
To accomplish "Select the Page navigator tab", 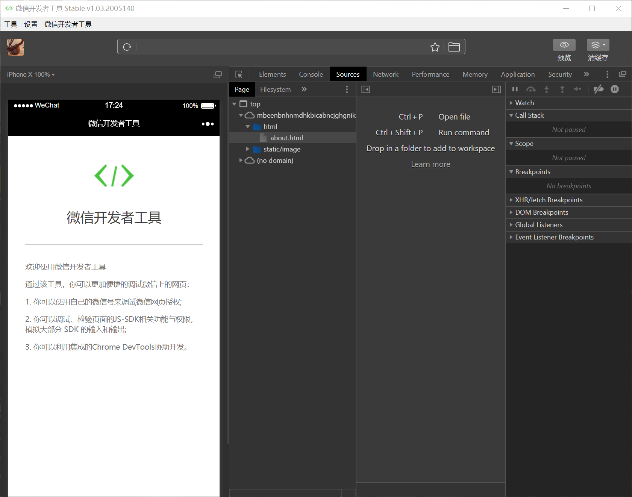I will pyautogui.click(x=242, y=89).
